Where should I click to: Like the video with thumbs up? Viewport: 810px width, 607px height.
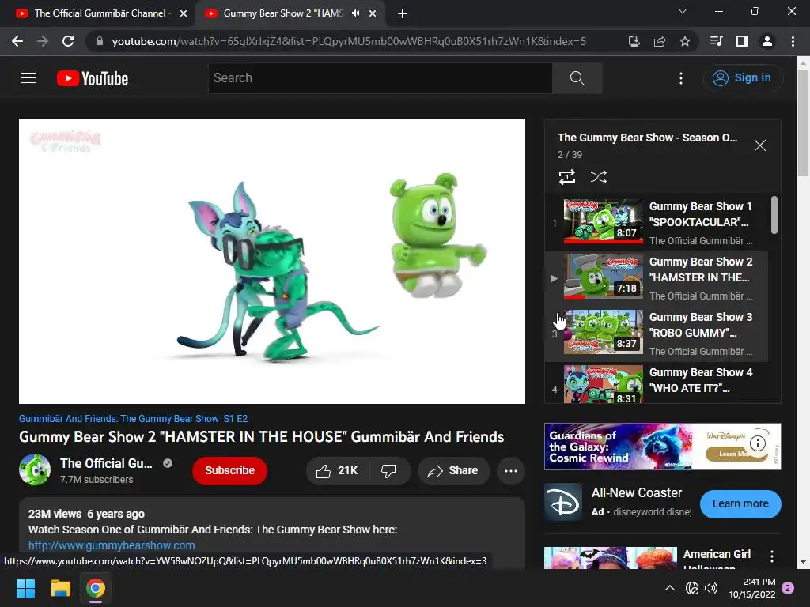coord(337,471)
